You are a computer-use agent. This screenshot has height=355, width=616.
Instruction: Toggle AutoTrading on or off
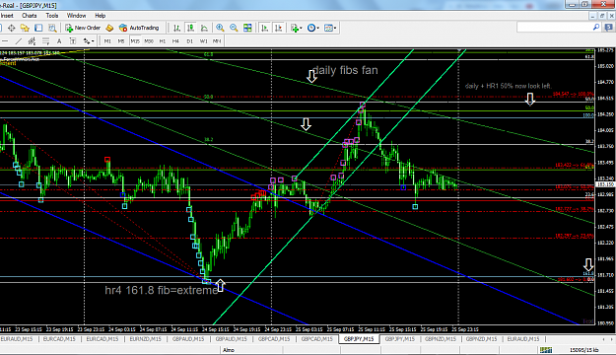pyautogui.click(x=139, y=28)
